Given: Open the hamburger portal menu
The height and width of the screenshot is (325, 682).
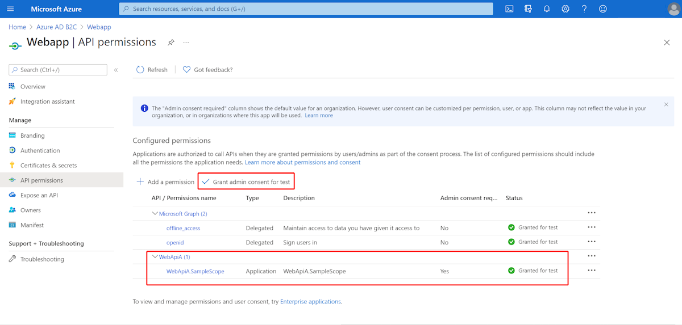Looking at the screenshot, I should pyautogui.click(x=10, y=9).
